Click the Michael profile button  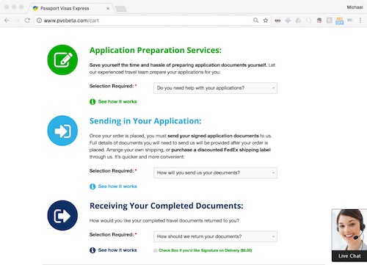pos(355,7)
